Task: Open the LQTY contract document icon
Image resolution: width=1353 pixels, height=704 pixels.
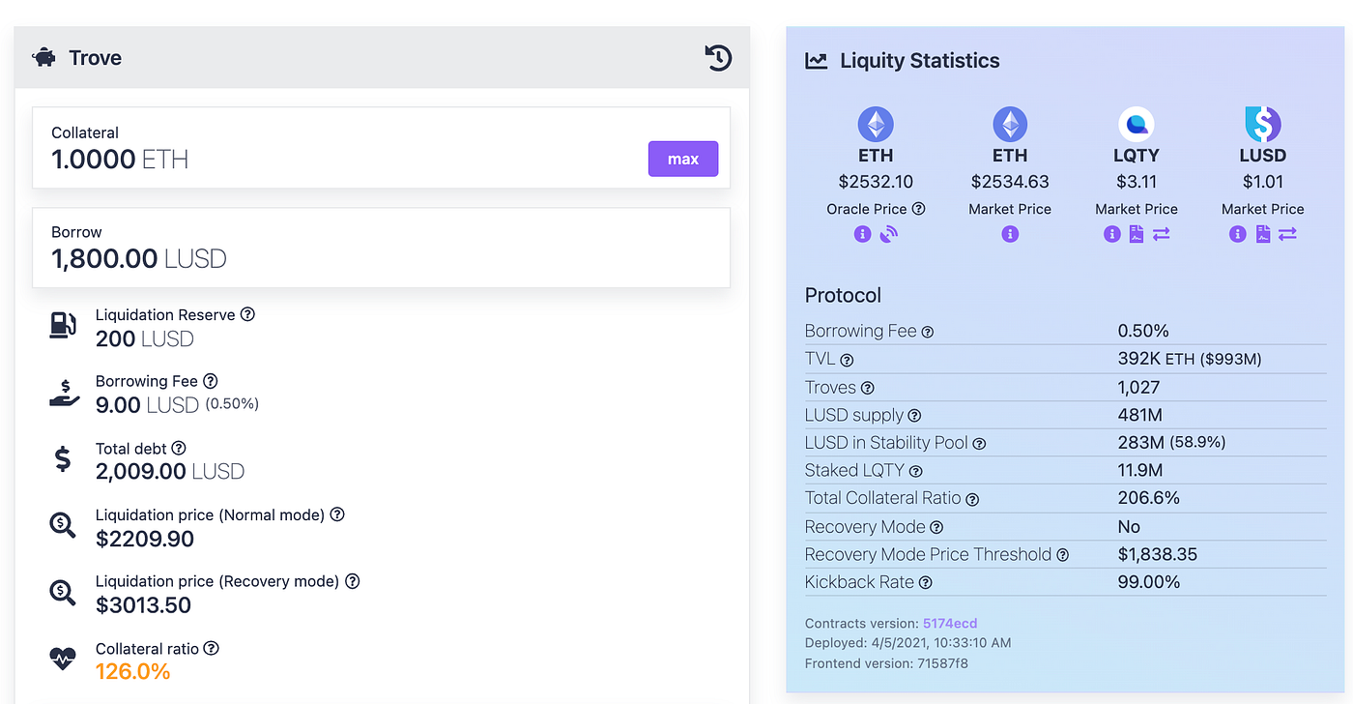Action: click(x=1137, y=234)
